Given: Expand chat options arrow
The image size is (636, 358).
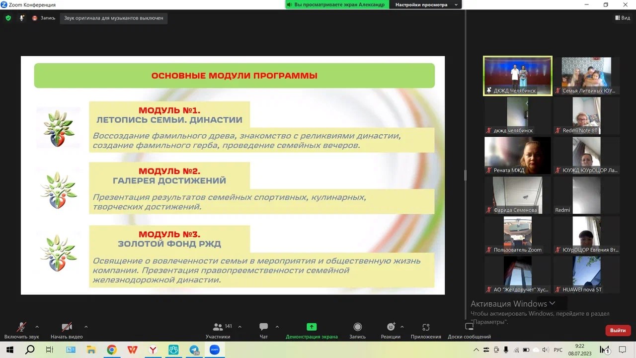Looking at the screenshot, I should [x=277, y=327].
